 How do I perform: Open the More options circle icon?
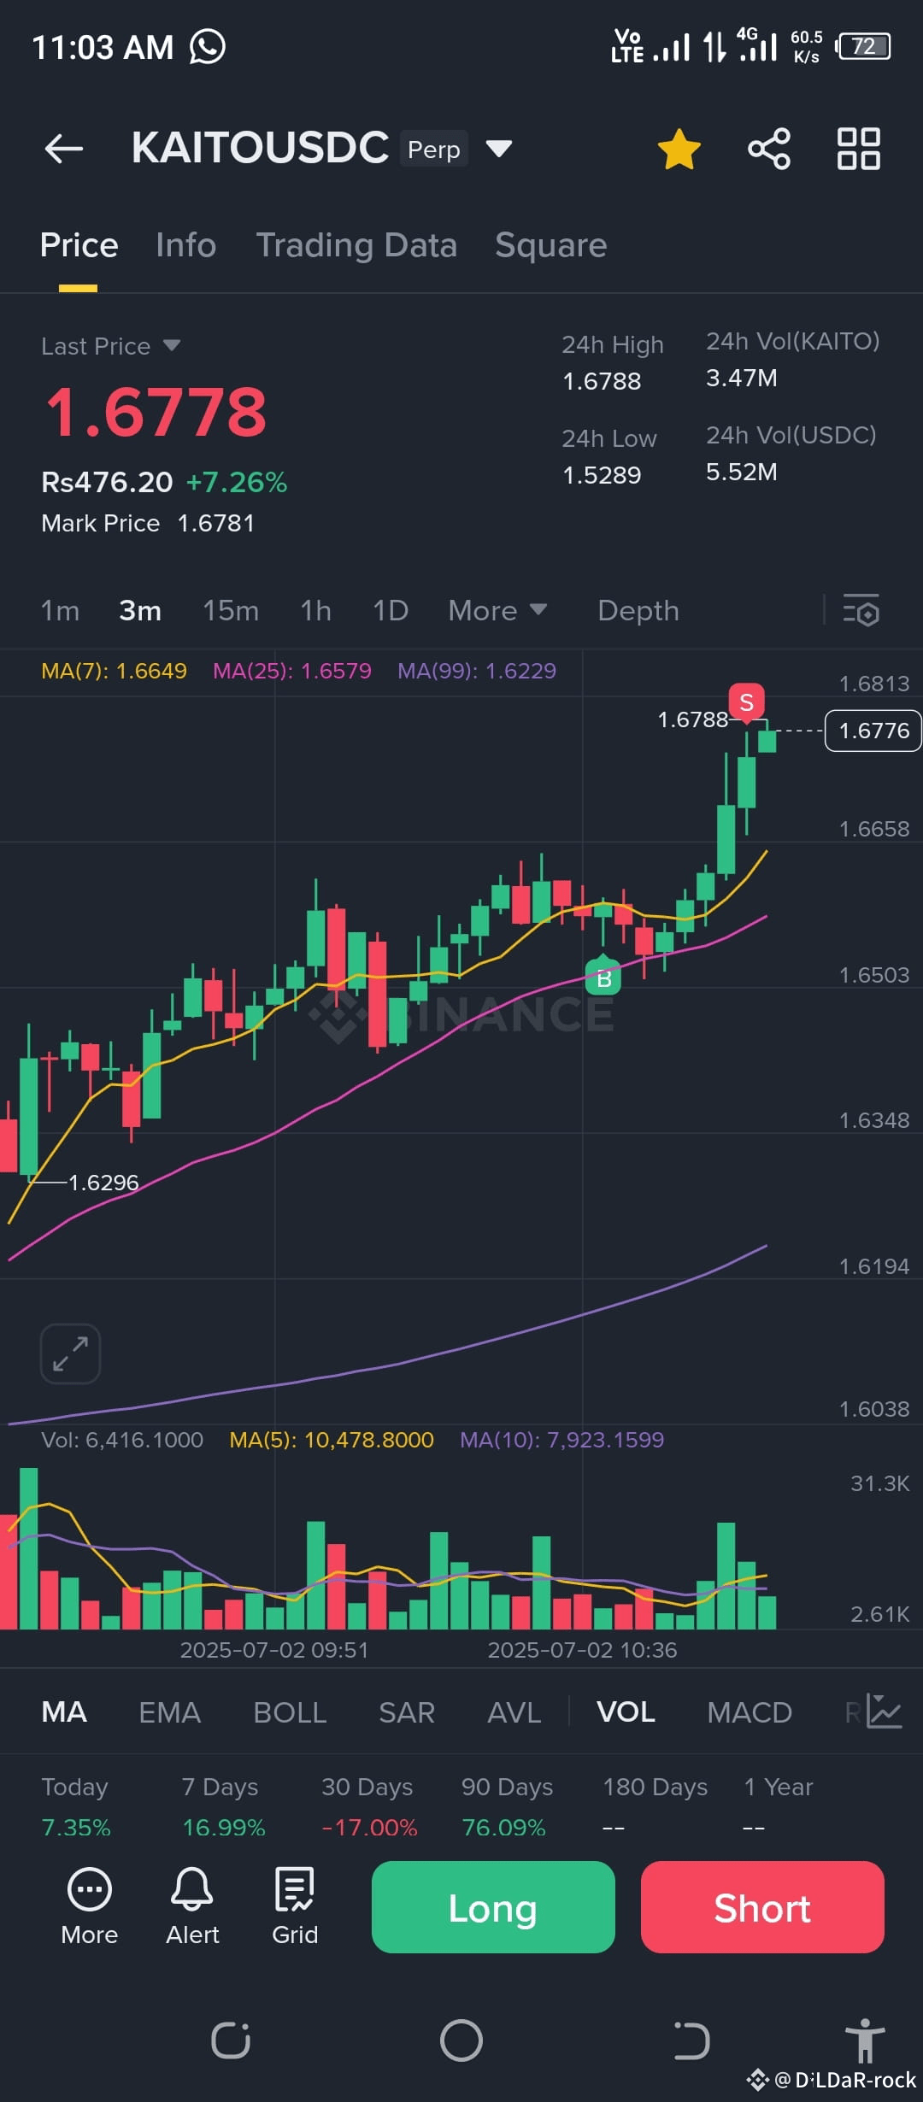(x=90, y=1888)
